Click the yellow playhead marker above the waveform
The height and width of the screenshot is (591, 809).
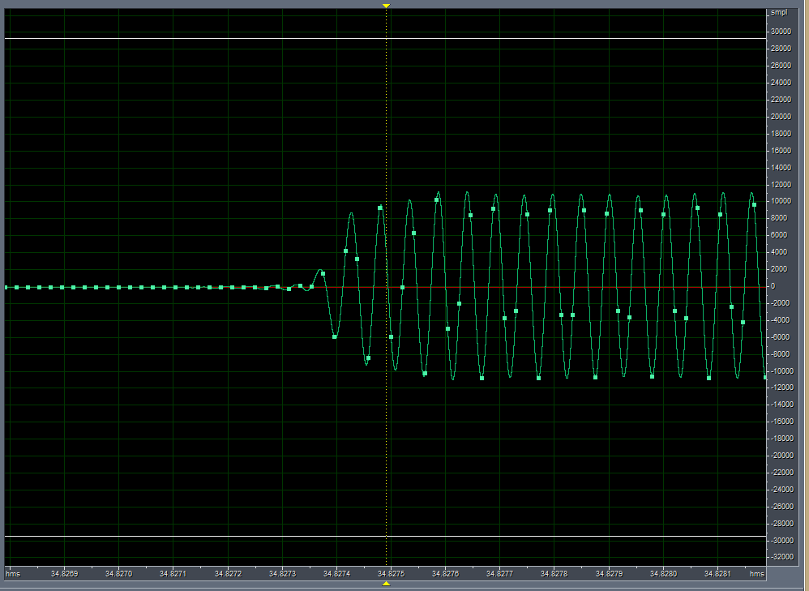click(x=386, y=6)
